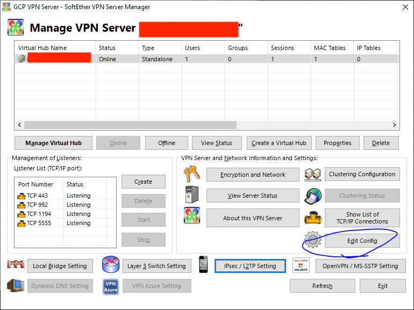This screenshot has width=414, height=310.
Task: Sort by Sessions column header
Action: coord(289,48)
